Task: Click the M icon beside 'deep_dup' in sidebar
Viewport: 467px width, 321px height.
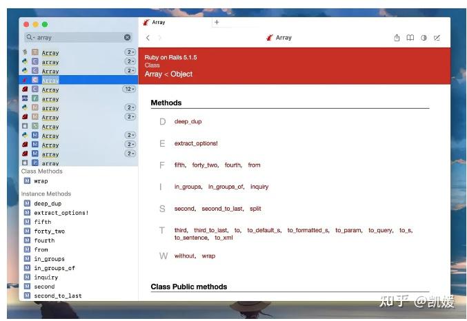Action: click(x=27, y=203)
